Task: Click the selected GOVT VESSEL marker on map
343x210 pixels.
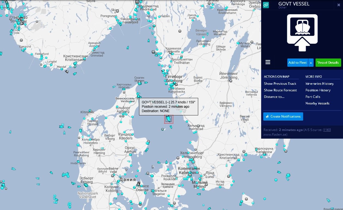Action: pyautogui.click(x=169, y=119)
